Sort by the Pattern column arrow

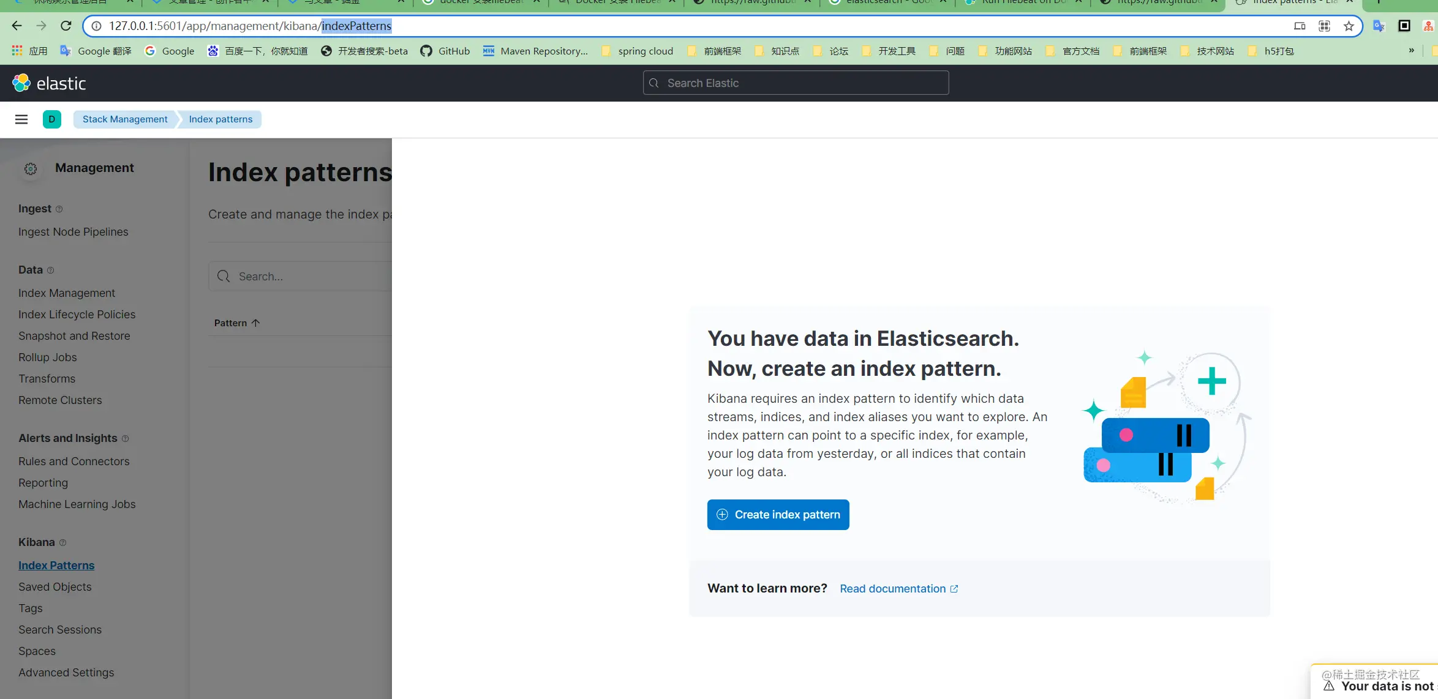(x=256, y=323)
